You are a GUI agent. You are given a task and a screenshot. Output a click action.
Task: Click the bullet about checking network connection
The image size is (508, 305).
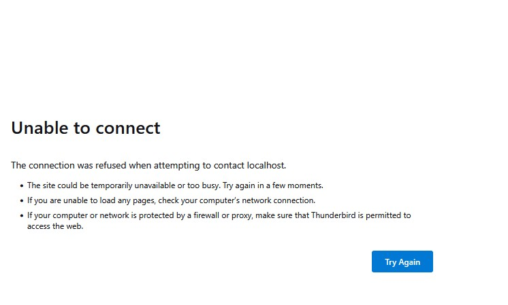pos(171,200)
